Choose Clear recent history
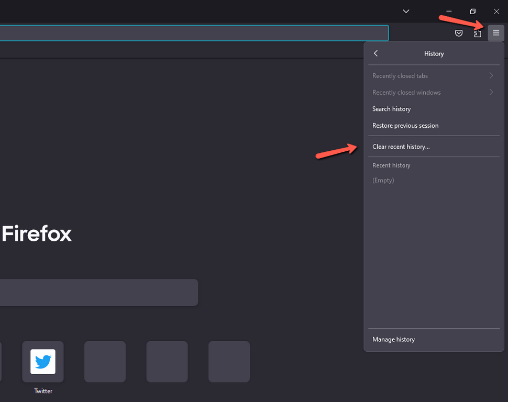Image resolution: width=508 pixels, height=402 pixels. [x=401, y=147]
